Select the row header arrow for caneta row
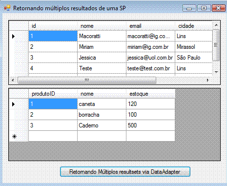 click(19, 104)
